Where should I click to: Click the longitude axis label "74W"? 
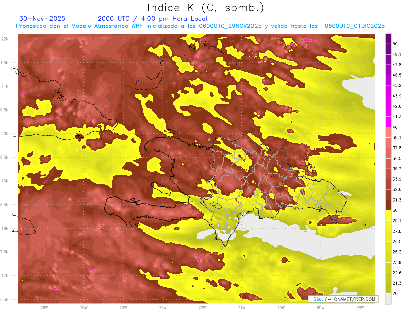[123, 307]
